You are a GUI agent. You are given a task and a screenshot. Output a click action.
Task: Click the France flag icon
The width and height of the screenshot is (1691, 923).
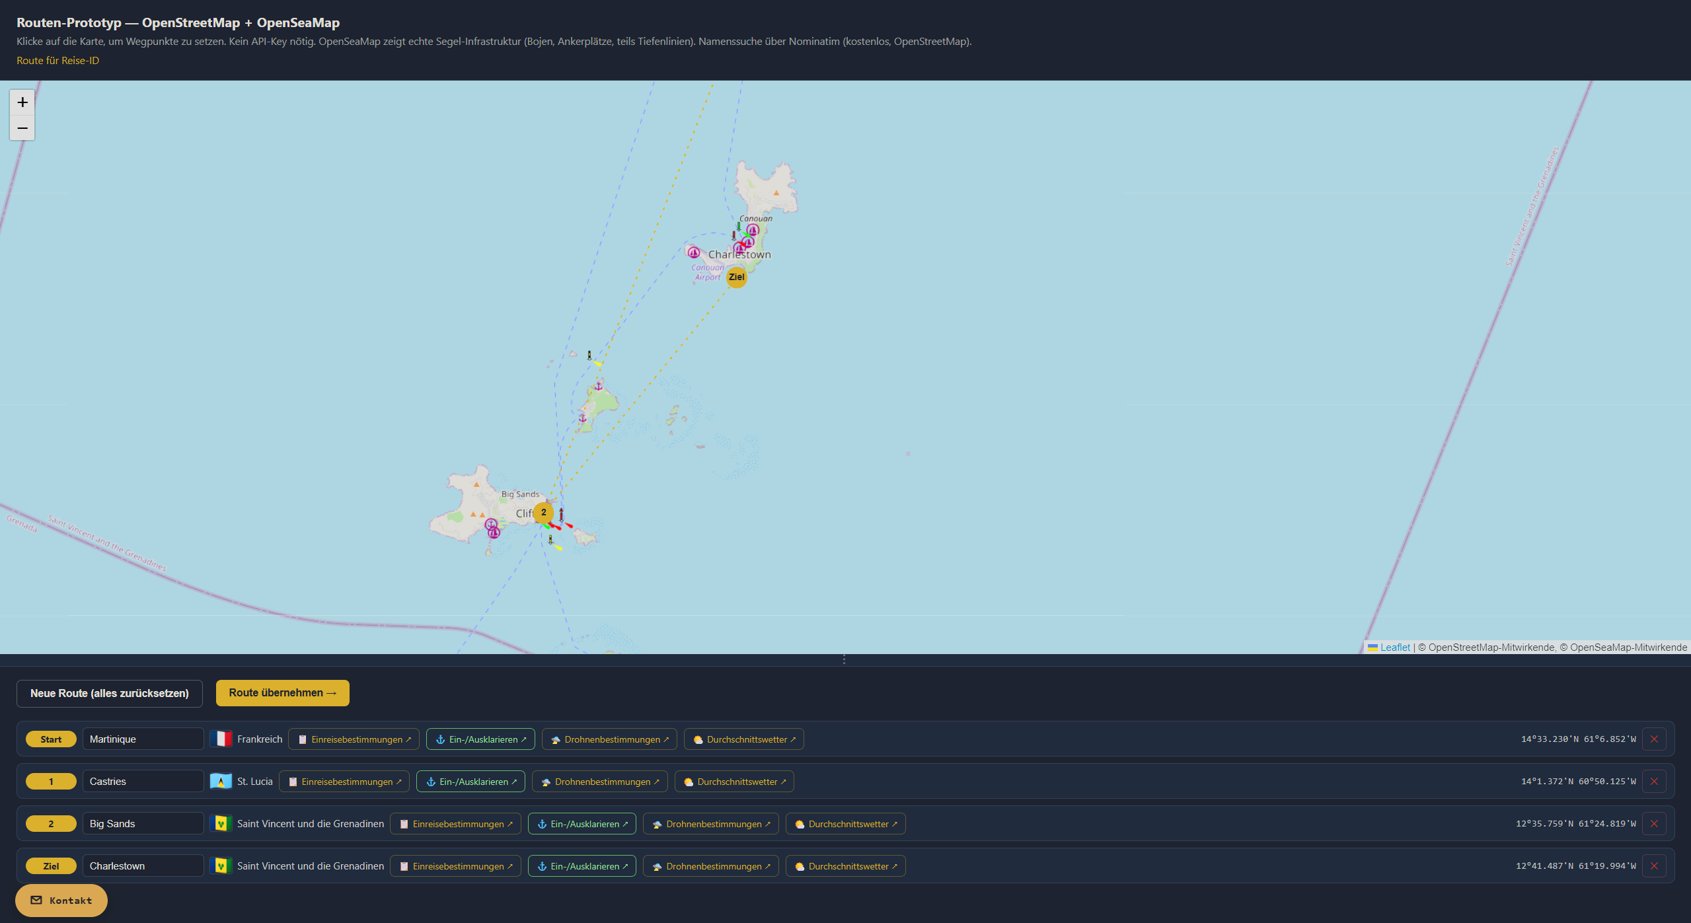click(221, 739)
